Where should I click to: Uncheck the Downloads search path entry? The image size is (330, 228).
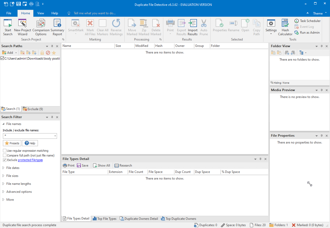(x=2, y=58)
